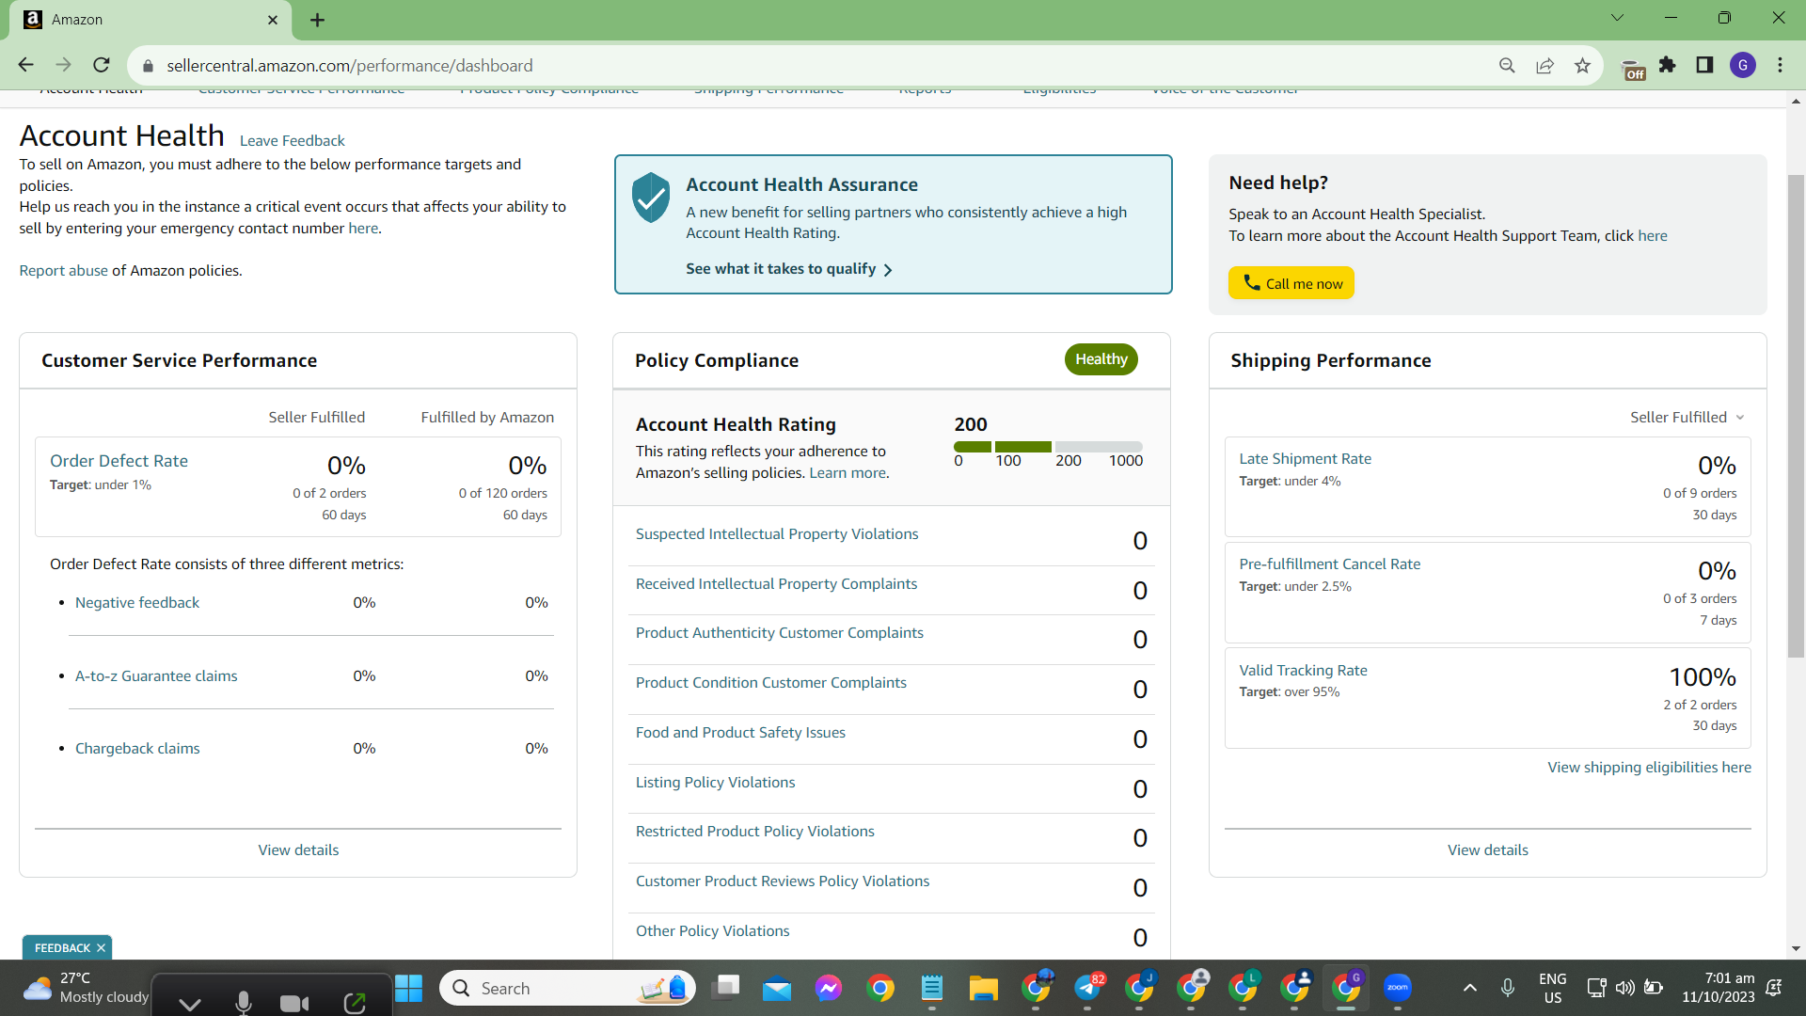Open Listing Policy Violations
Screen dimensions: 1806x1016
[x=715, y=783]
